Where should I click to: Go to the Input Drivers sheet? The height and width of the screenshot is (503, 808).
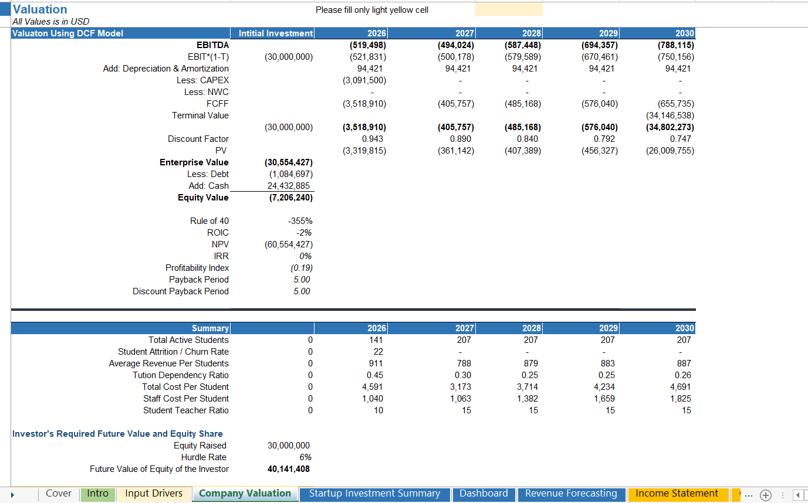coord(153,494)
